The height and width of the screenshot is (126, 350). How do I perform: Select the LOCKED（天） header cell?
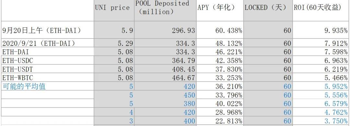pos(268,10)
